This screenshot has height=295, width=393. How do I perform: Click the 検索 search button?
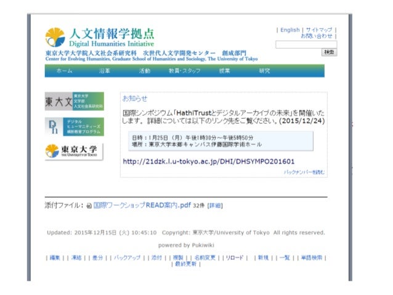pyautogui.click(x=329, y=52)
